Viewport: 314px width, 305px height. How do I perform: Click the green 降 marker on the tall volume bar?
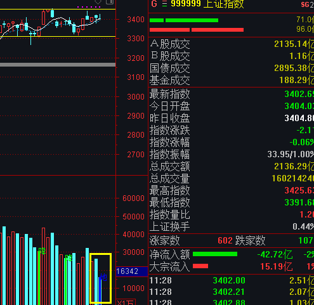click(42, 251)
